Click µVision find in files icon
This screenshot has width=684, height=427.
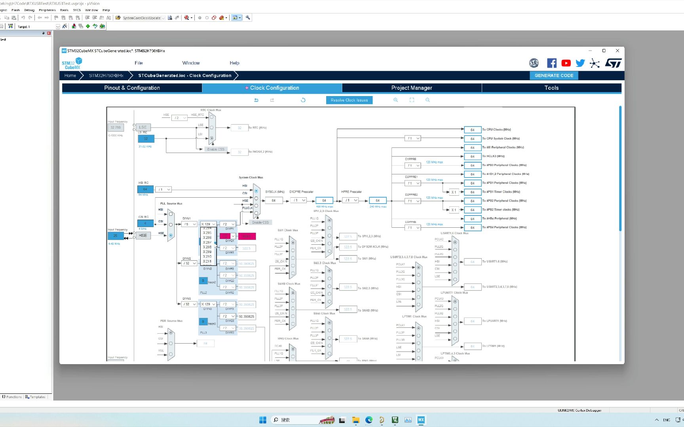pos(170,18)
